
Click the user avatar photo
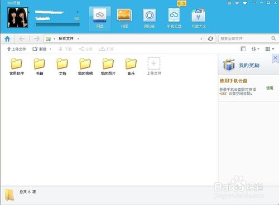click(18, 18)
